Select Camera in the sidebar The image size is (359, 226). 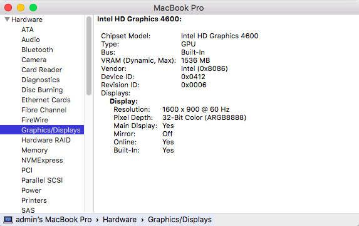[x=34, y=60]
